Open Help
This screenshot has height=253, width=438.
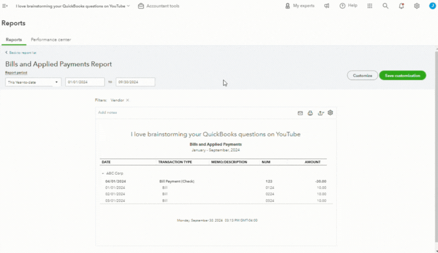pos(348,5)
